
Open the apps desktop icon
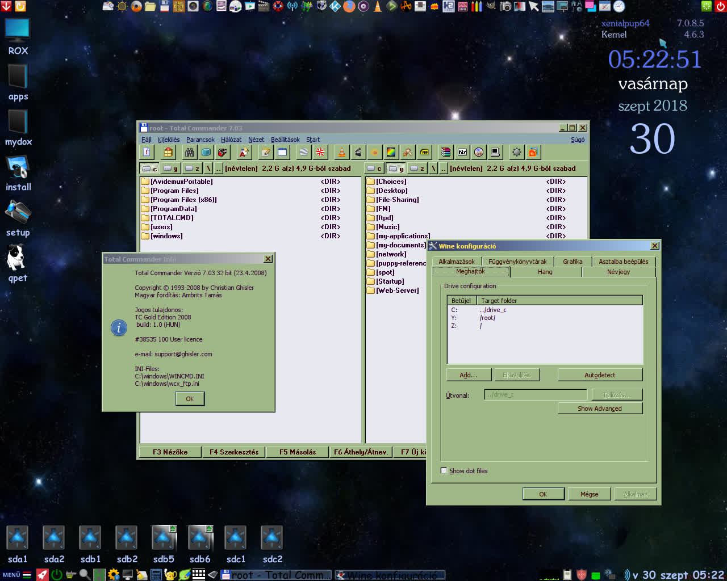(x=18, y=83)
